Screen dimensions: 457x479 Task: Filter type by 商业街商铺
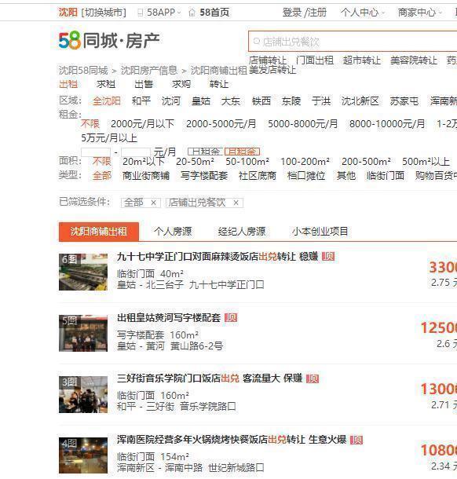(146, 176)
